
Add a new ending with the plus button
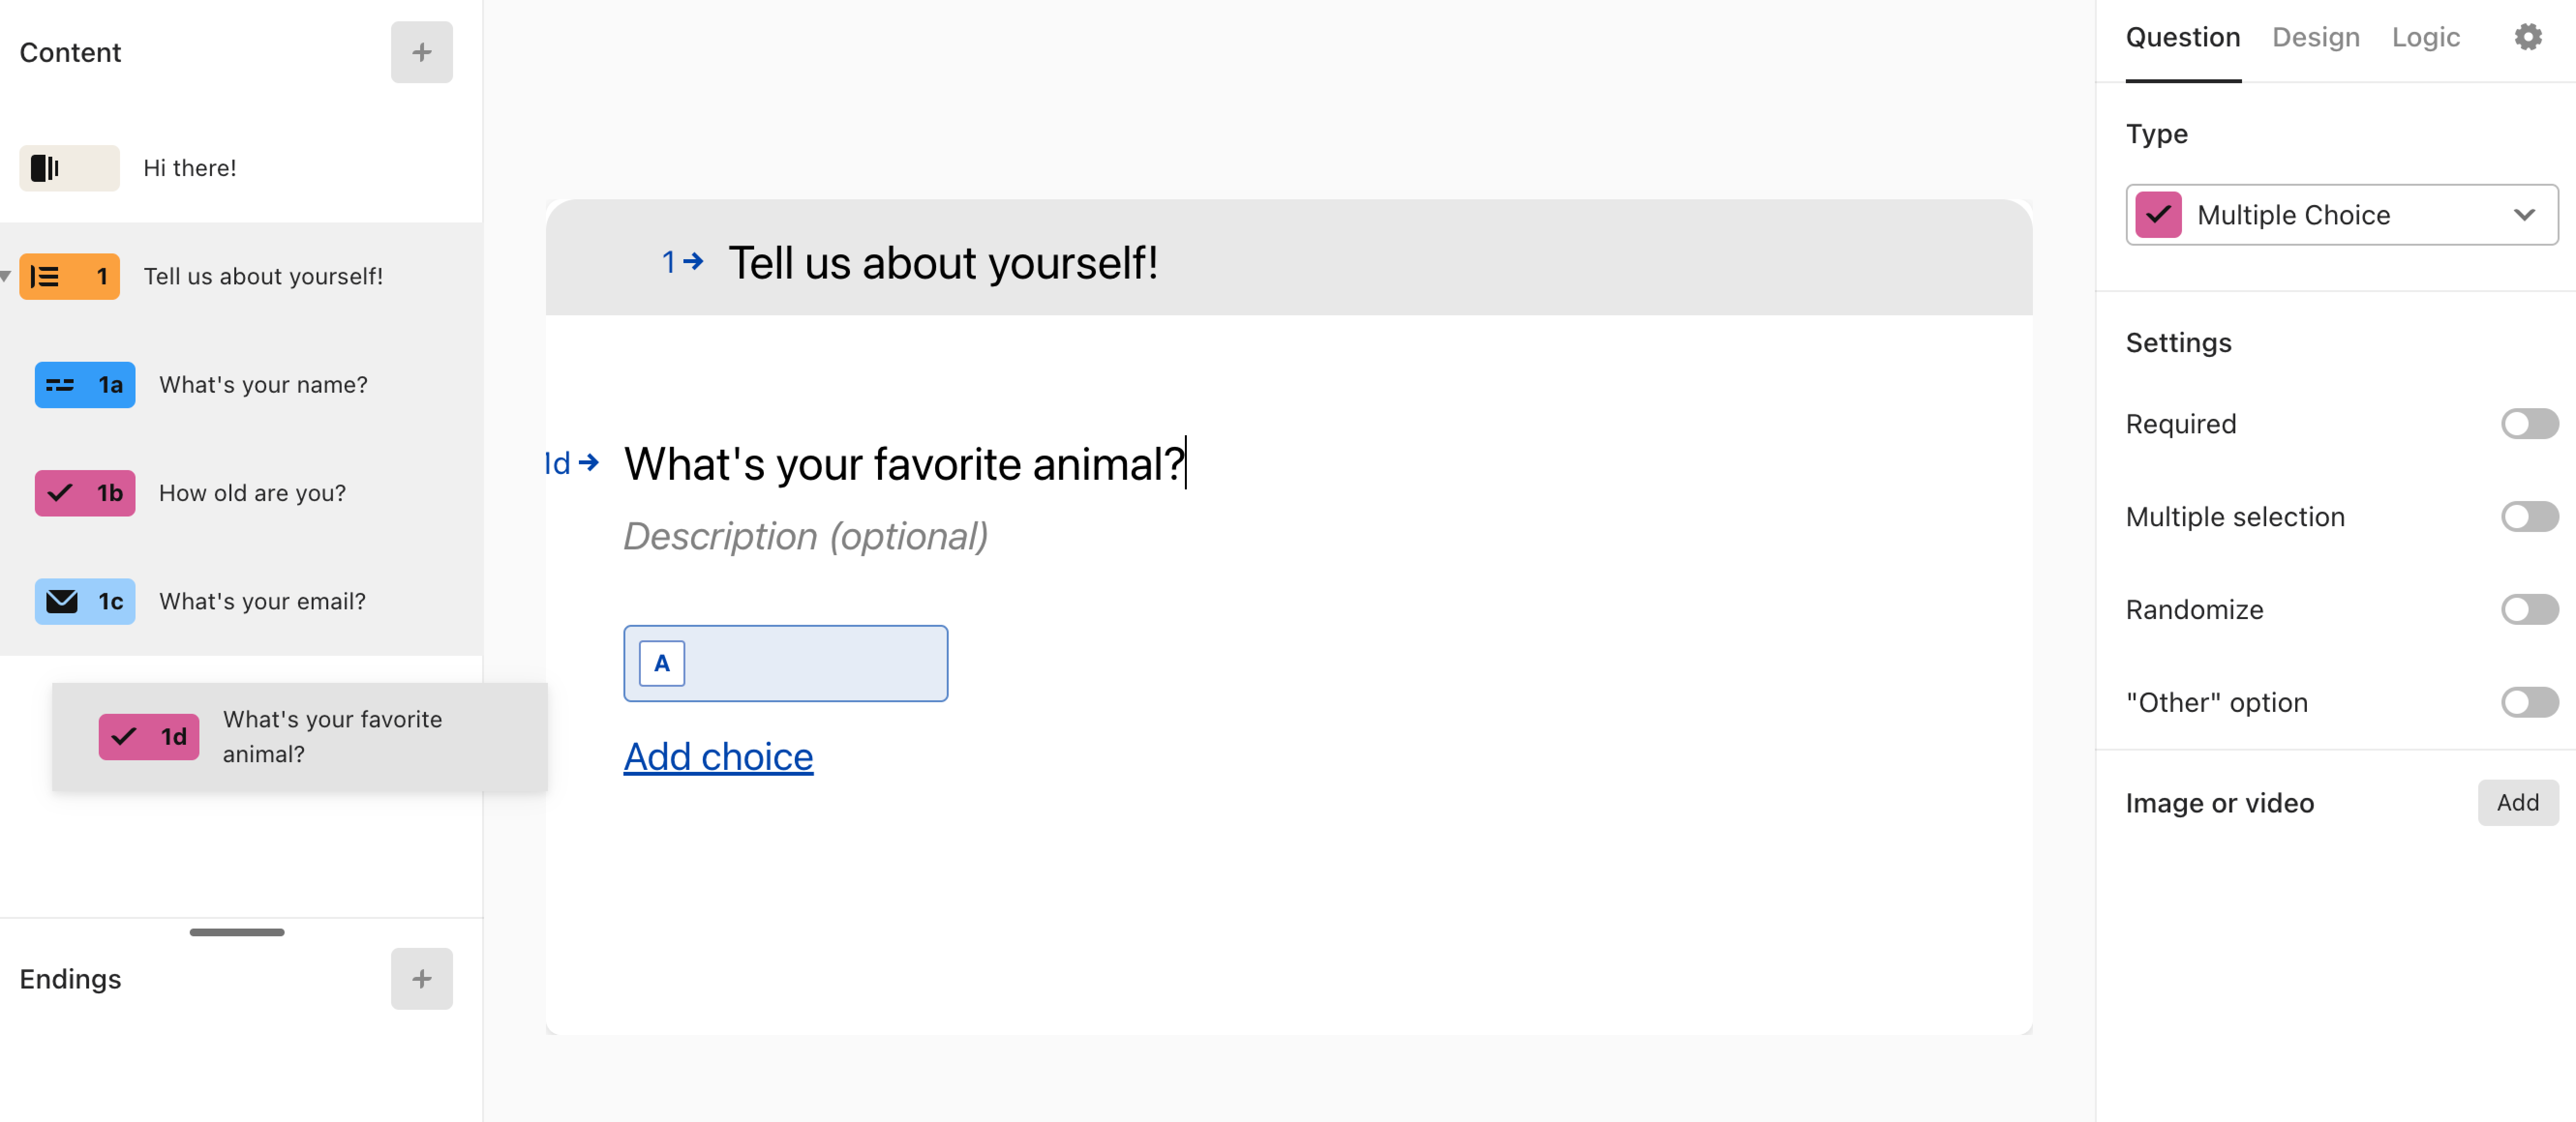tap(421, 979)
